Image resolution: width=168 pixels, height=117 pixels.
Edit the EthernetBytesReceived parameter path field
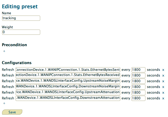tap(68, 75)
